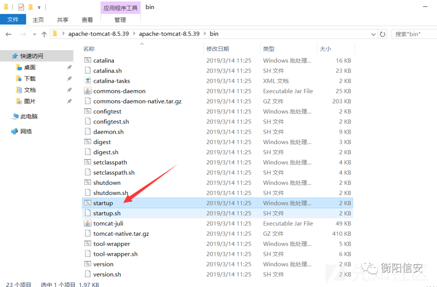437x287 pixels.
Task: Click the shutdown batch file icon
Action: pos(87,182)
